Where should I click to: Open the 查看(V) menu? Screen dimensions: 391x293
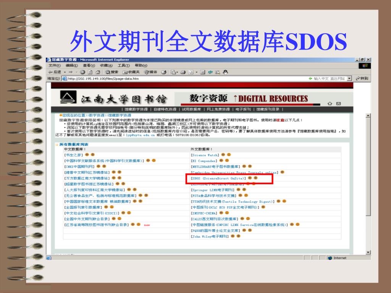point(89,65)
